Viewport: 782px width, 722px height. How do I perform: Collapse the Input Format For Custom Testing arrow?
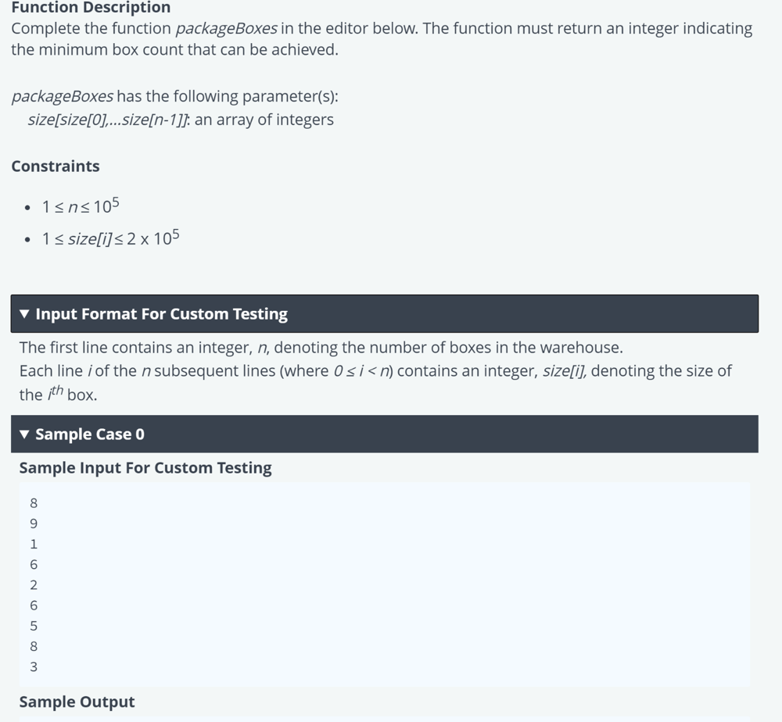pos(24,314)
